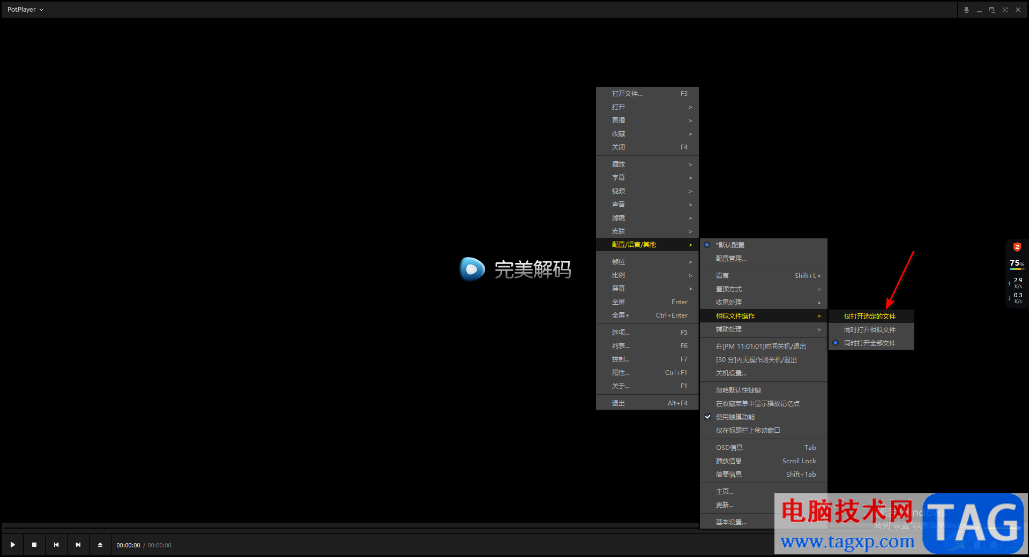Click 更新... menu entry
This screenshot has height=557, width=1029.
click(737, 505)
